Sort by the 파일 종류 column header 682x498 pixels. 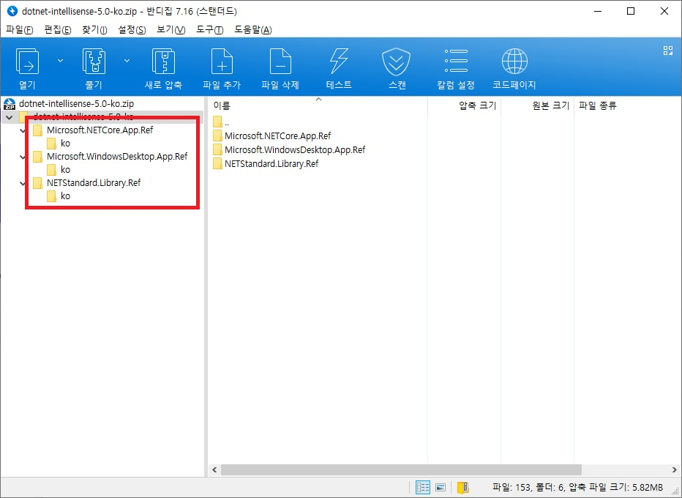click(598, 105)
